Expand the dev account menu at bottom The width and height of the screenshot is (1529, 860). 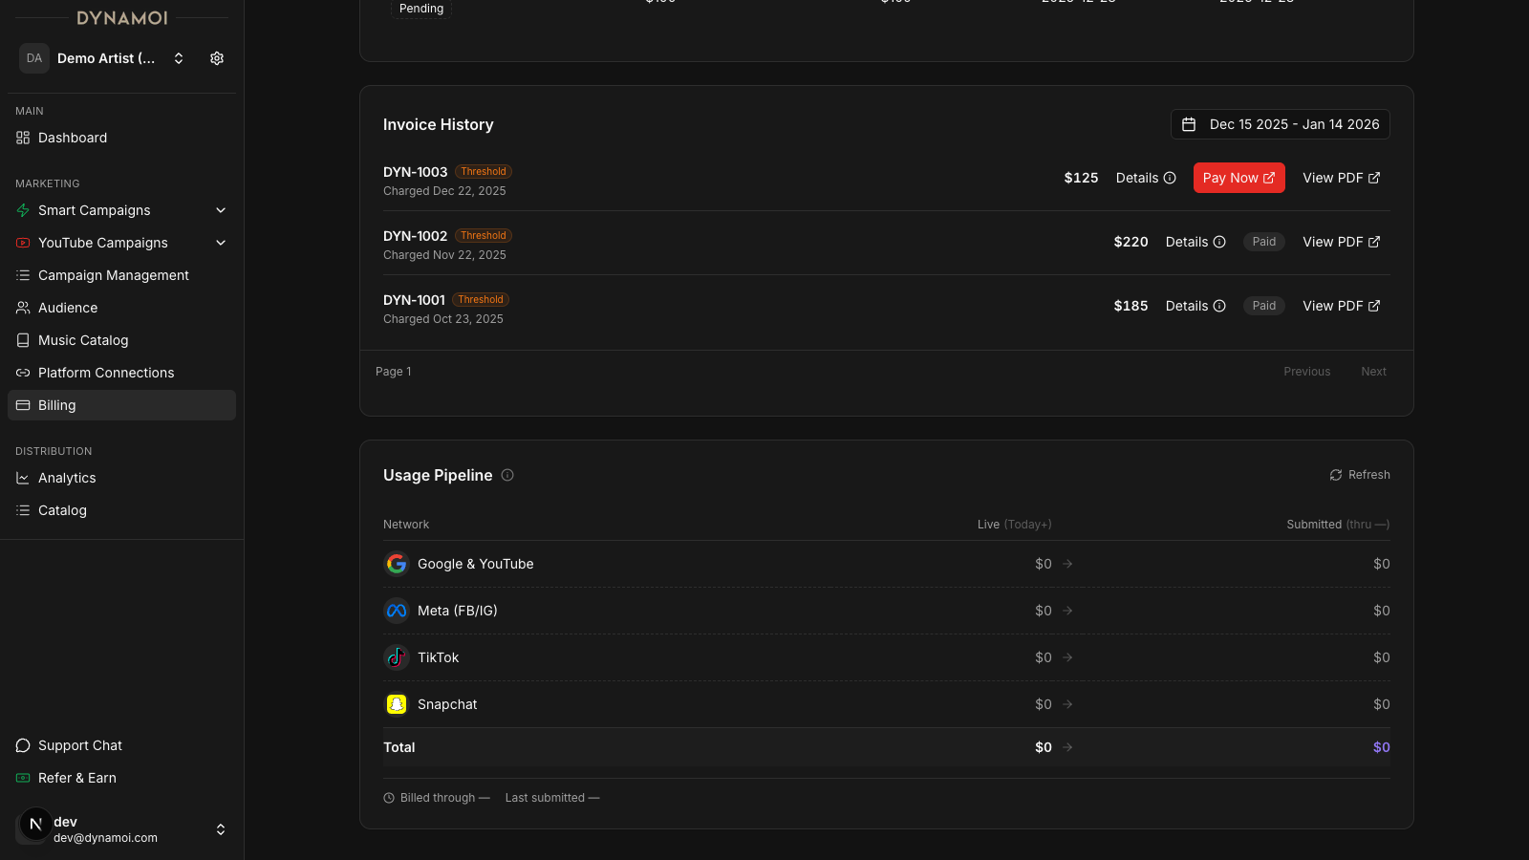(x=221, y=829)
